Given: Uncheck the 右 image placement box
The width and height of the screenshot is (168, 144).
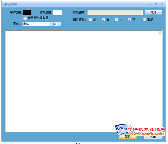Looking at the screenshot, I should [x=103, y=20].
